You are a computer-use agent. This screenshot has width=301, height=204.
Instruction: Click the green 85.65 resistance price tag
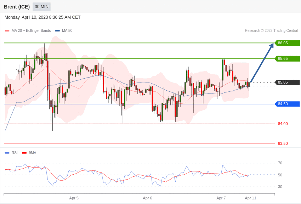tap(287, 58)
